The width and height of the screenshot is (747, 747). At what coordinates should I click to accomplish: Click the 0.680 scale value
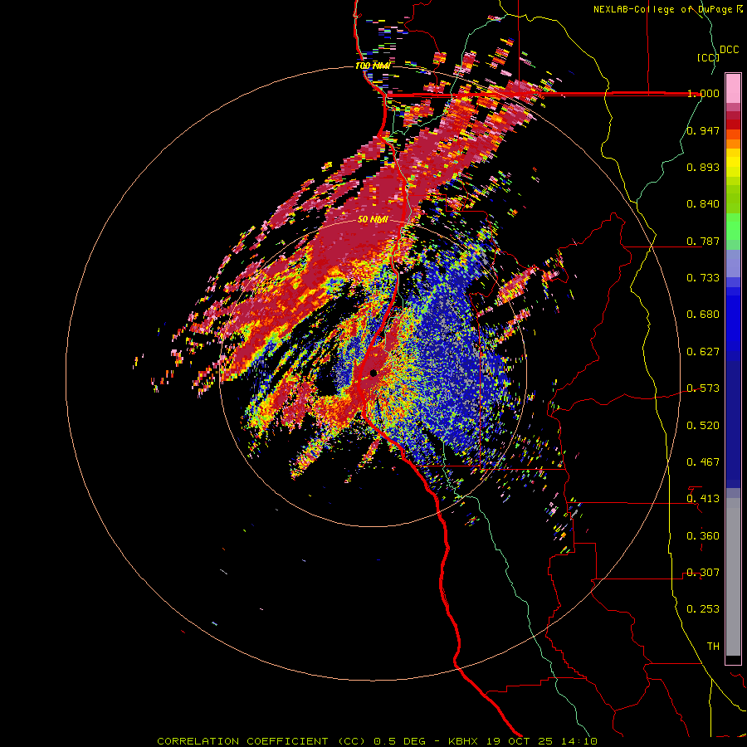703,315
